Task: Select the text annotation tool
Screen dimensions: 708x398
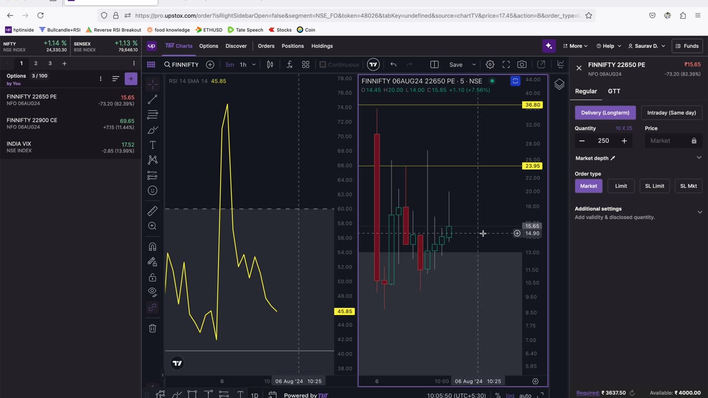Action: 153,145
